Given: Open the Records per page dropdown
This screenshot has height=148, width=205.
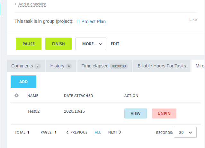Looking at the screenshot, I should tap(185, 132).
